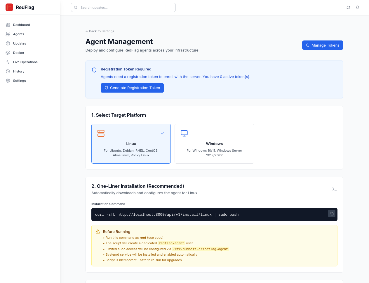The height and width of the screenshot is (283, 369).
Task: Click Generate Registration Token
Action: 132,88
